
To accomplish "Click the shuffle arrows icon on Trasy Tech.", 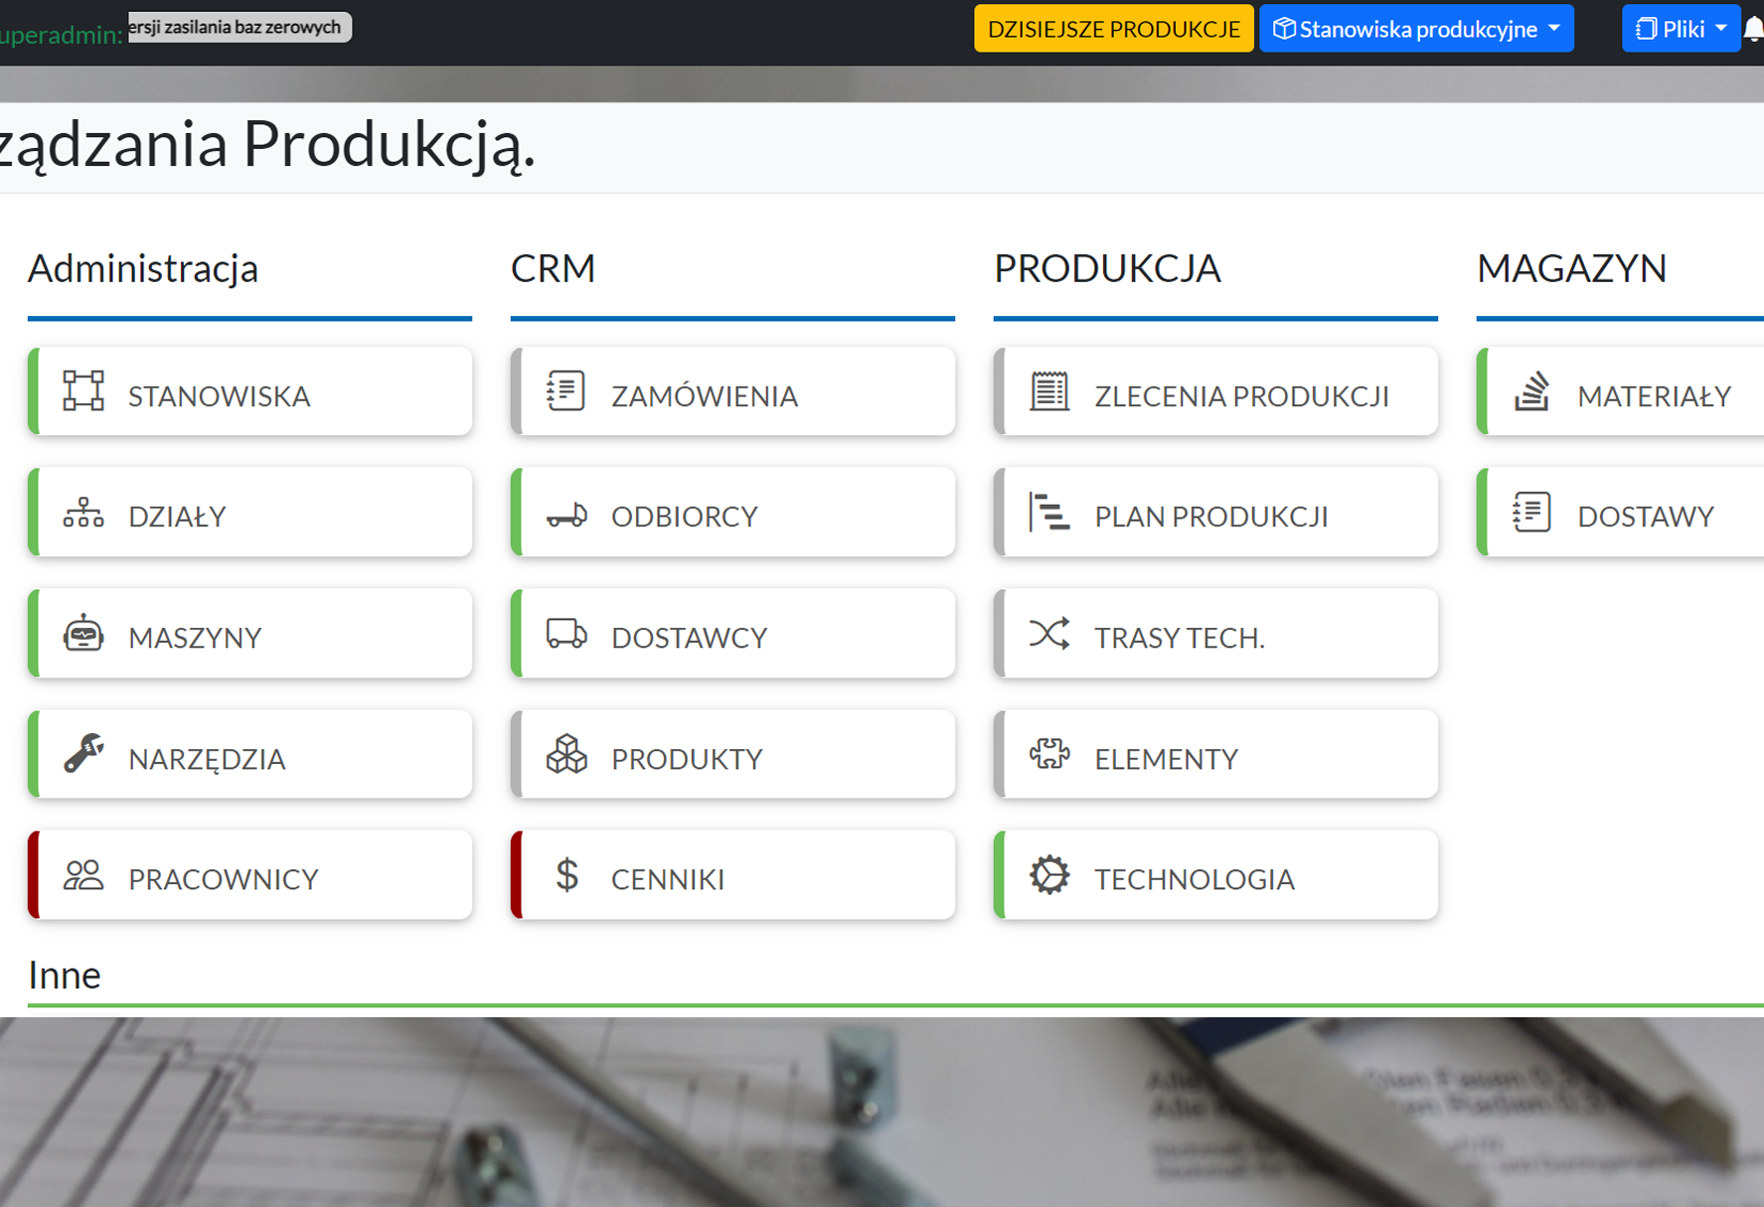I will pyautogui.click(x=1049, y=634).
